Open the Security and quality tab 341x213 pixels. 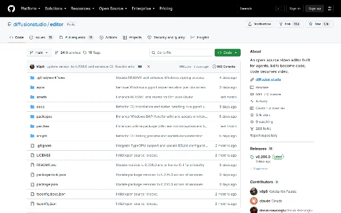tap(166, 37)
